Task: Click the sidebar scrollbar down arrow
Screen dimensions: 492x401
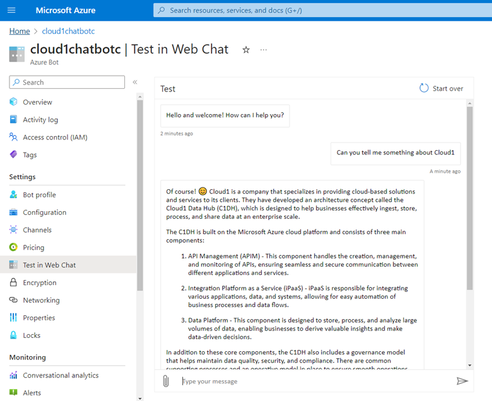Action: [140, 398]
